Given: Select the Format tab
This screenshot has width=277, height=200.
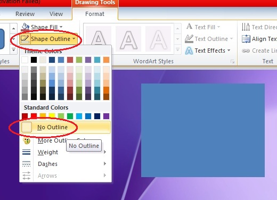Looking at the screenshot, I should [x=95, y=14].
